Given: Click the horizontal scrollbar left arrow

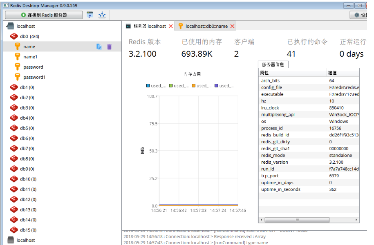Looking at the screenshot, I should [x=262, y=220].
